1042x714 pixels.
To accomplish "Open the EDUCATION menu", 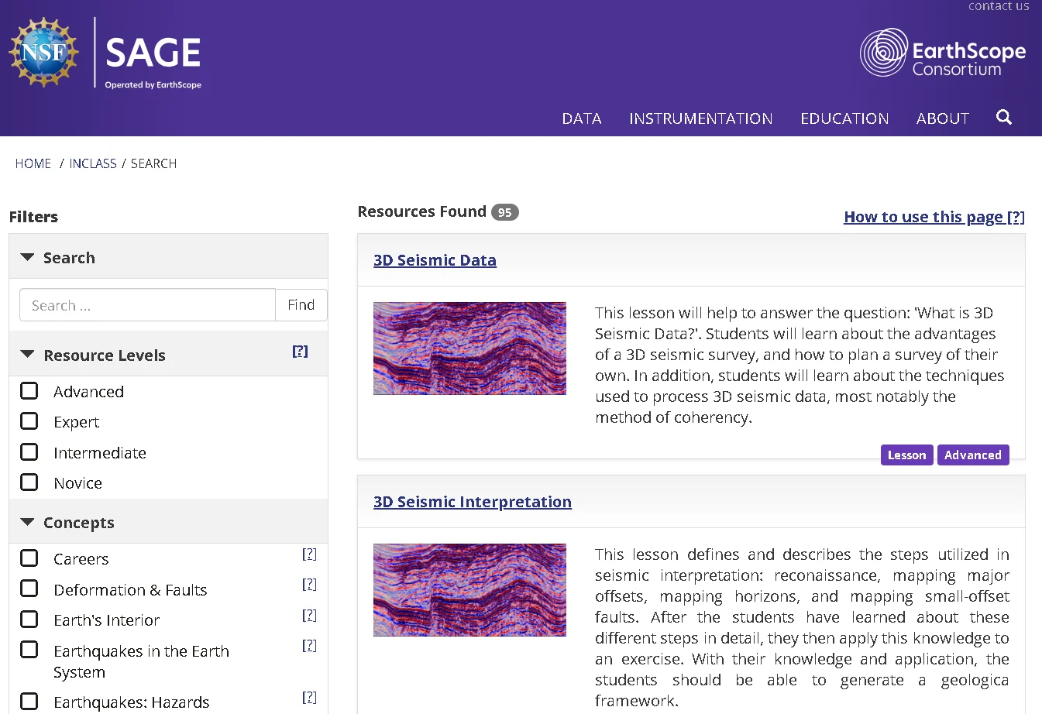I will (x=844, y=118).
